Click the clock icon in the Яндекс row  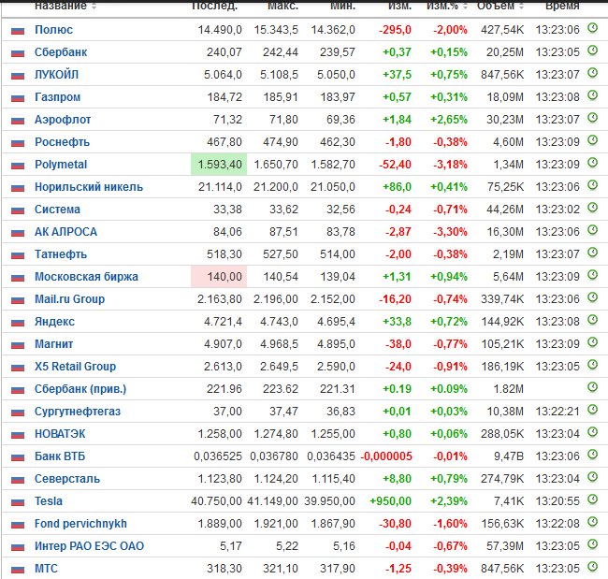click(x=592, y=320)
